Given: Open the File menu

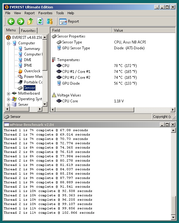Looking at the screenshot, I should pos(8,13).
